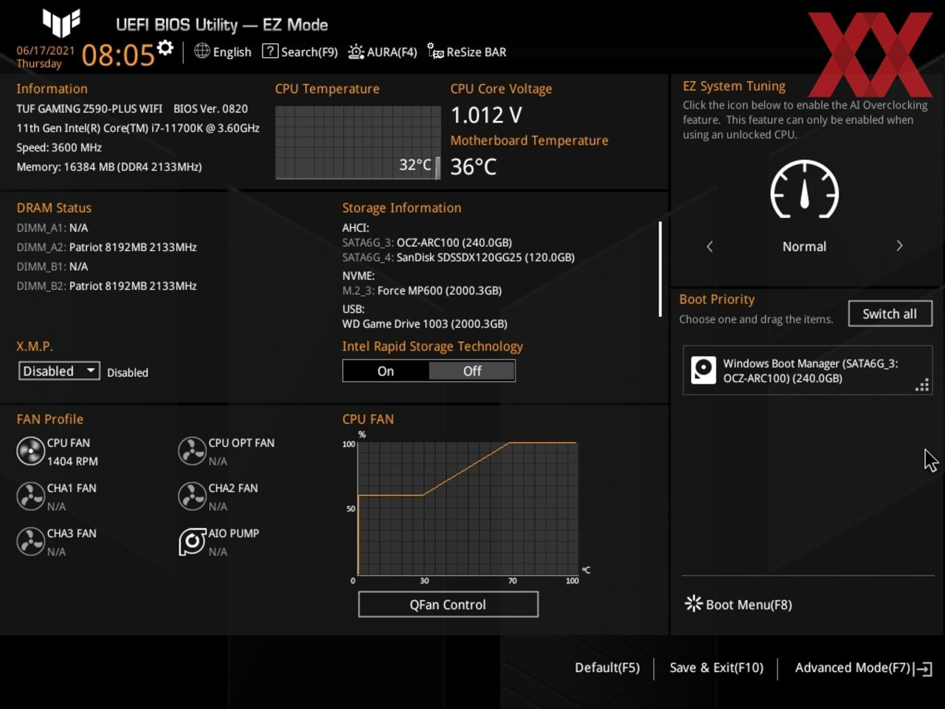The width and height of the screenshot is (945, 709).
Task: Click the EZ System Tuning gauge icon
Action: (x=805, y=189)
